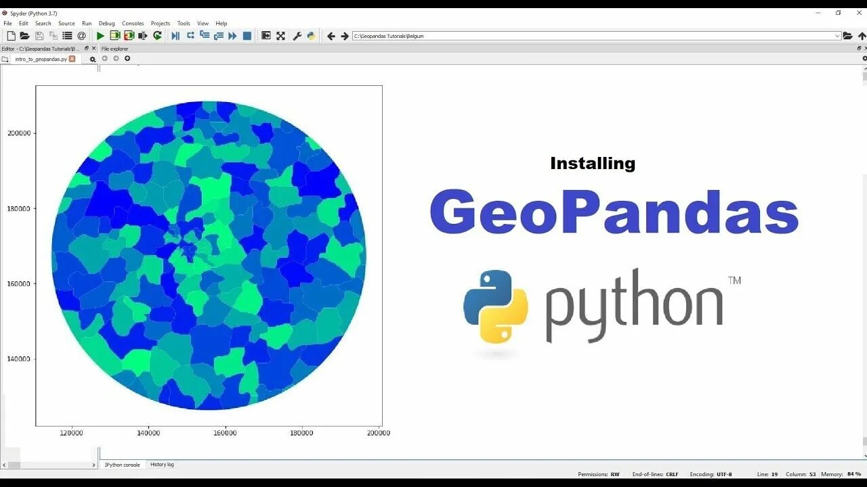This screenshot has width=867, height=487.
Task: Open the Projects menu
Action: (x=161, y=23)
